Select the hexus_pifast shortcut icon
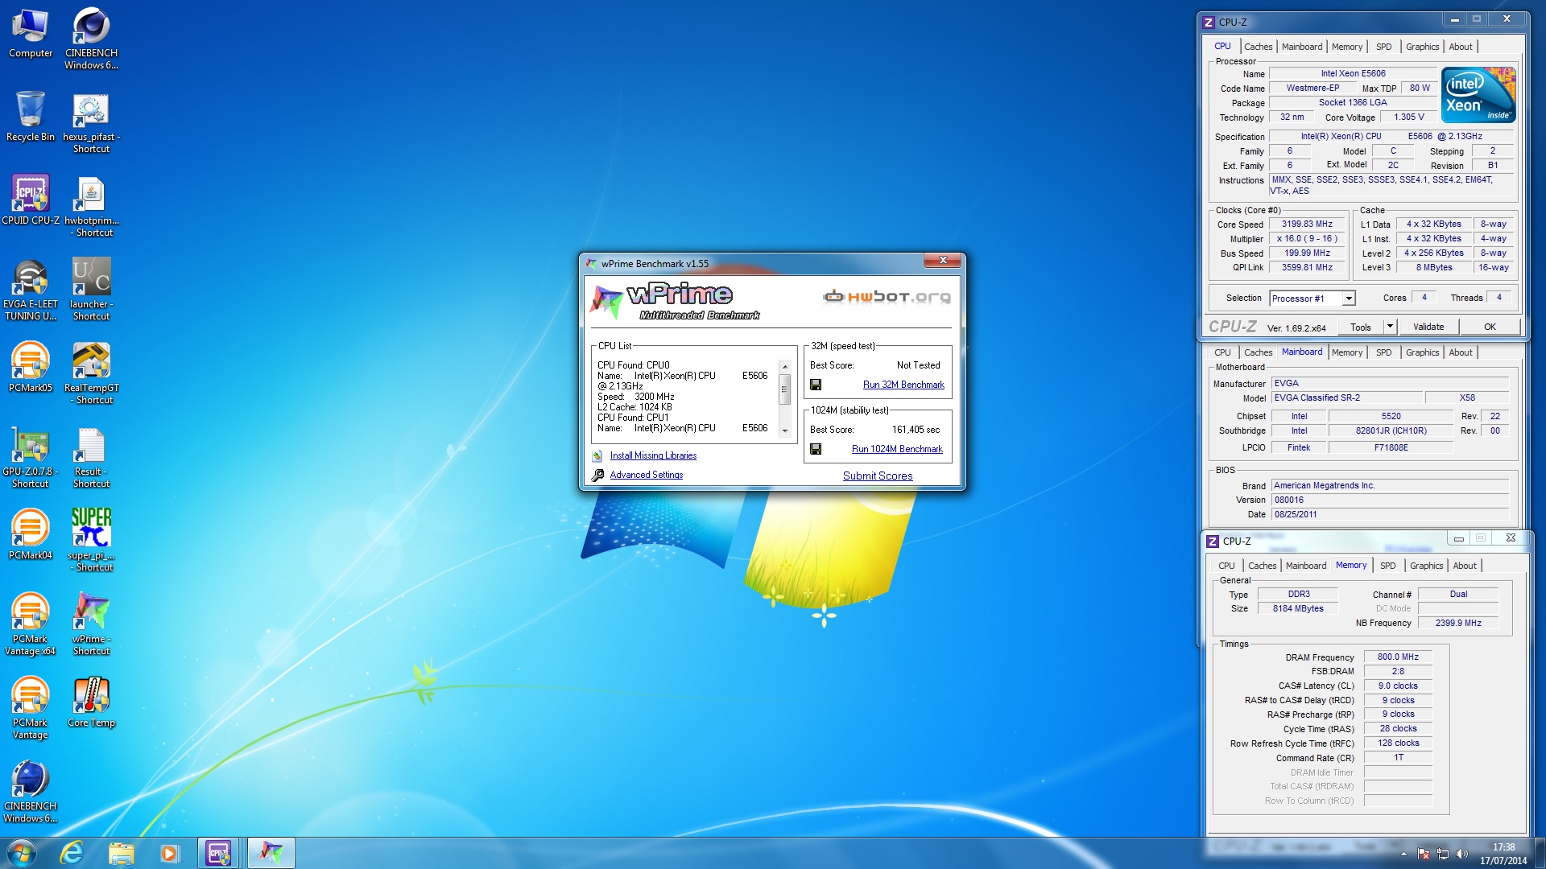1546x869 pixels. click(x=91, y=122)
